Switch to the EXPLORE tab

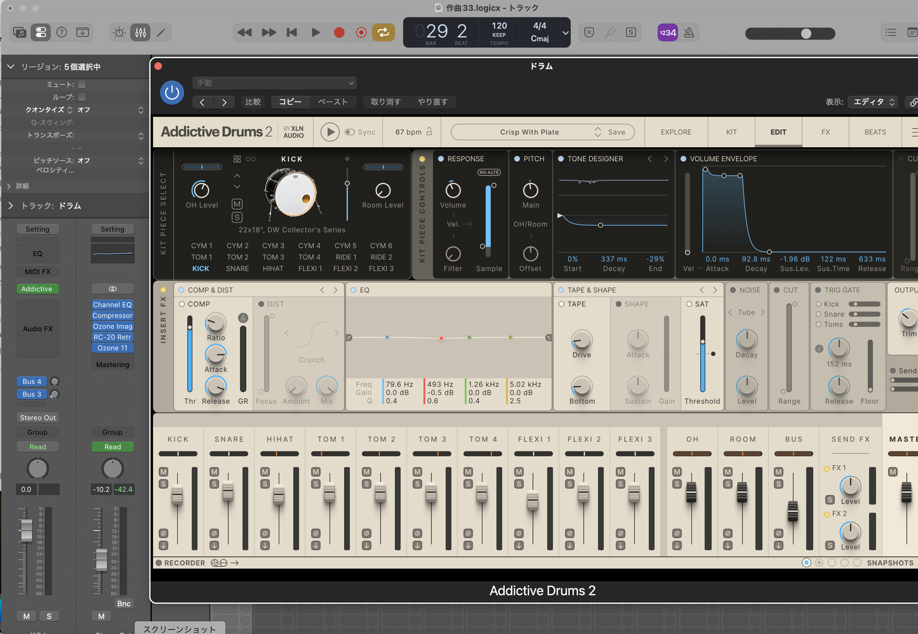[676, 132]
